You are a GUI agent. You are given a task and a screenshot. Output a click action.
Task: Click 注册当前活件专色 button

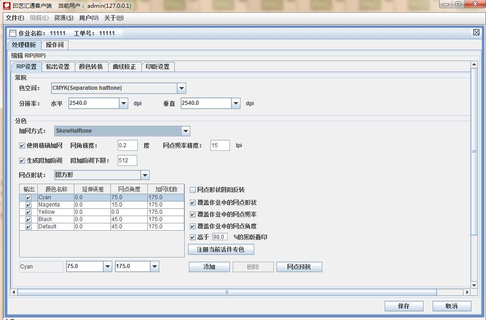220,249
